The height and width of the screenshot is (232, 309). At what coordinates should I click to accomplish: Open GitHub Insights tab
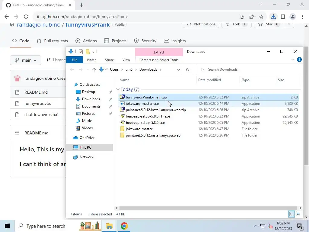coord(175,41)
